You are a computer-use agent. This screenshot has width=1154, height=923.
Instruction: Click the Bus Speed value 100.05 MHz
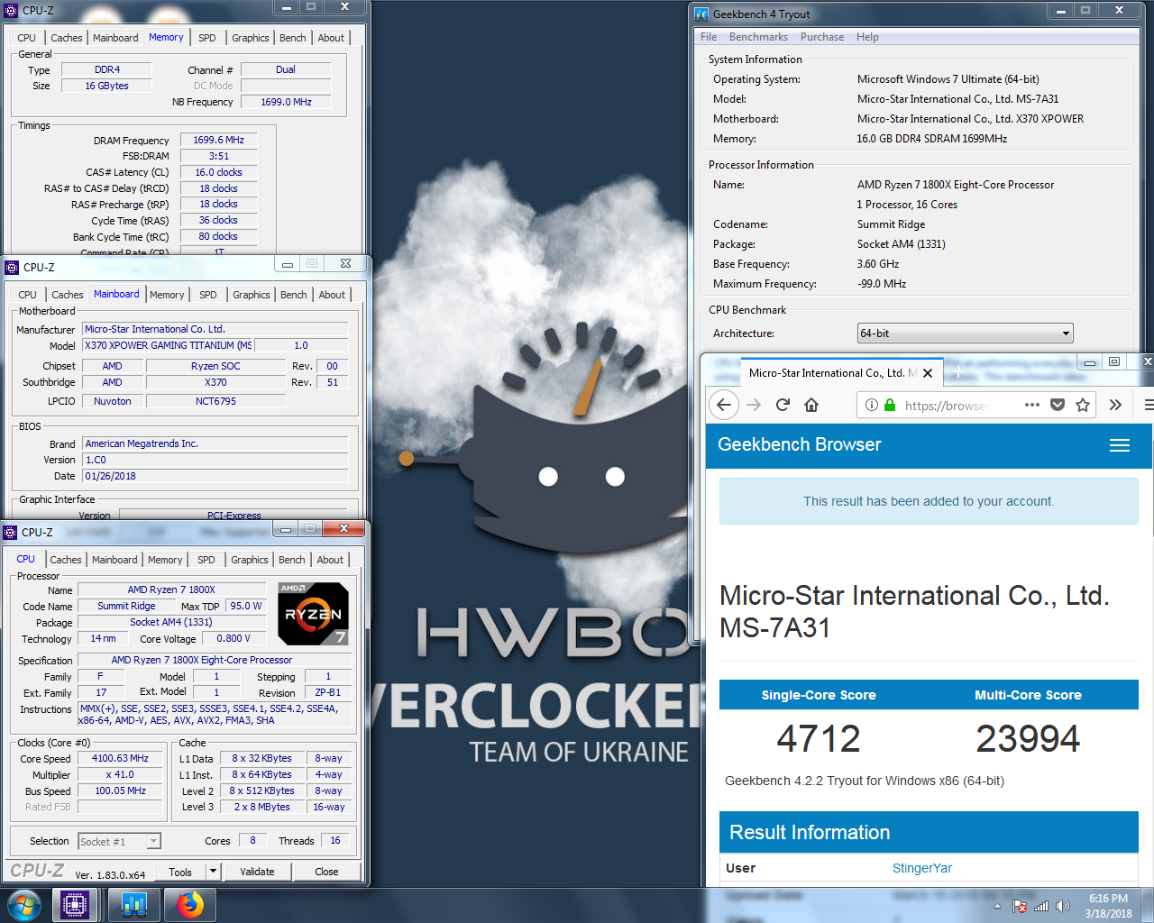pos(120,791)
